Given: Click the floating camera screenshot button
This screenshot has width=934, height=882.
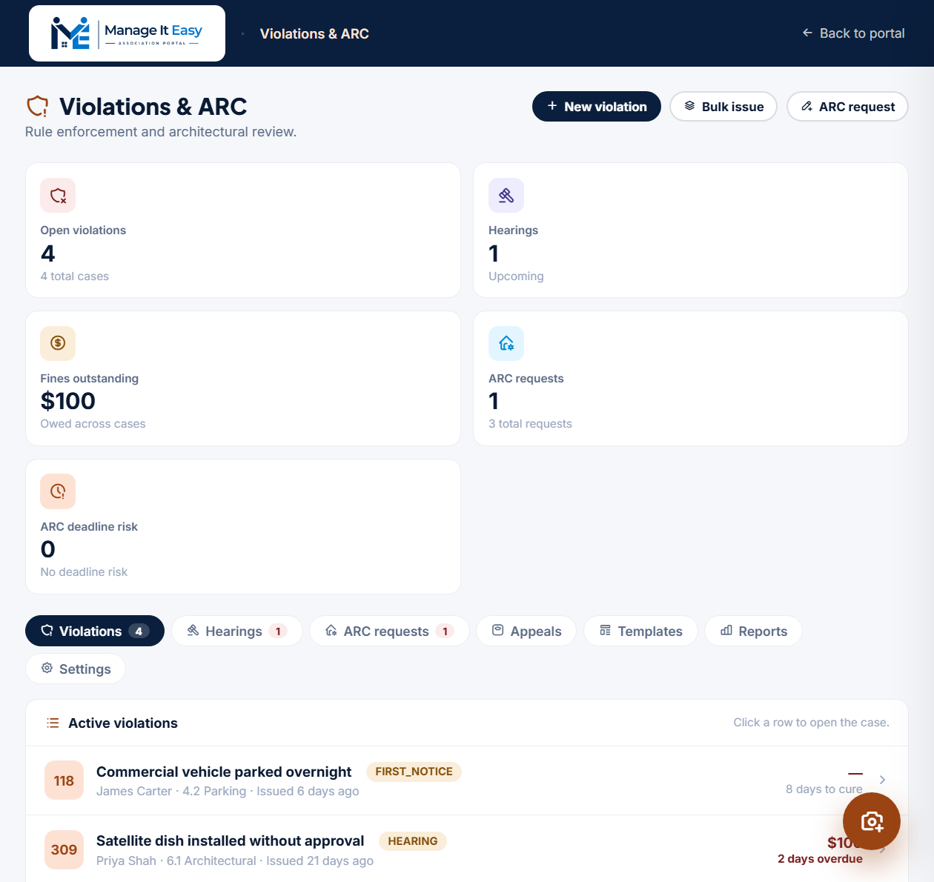Looking at the screenshot, I should pyautogui.click(x=872, y=821).
